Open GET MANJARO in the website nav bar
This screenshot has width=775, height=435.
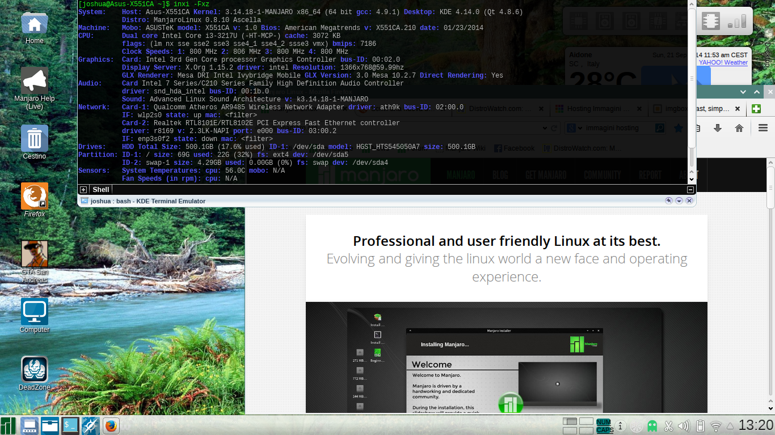click(546, 175)
